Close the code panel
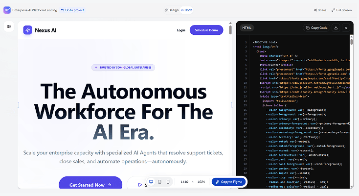This screenshot has width=359, height=196. click(x=346, y=28)
